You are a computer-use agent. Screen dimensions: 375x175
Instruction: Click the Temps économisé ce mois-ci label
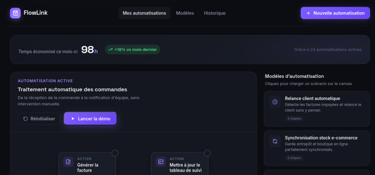click(x=48, y=51)
